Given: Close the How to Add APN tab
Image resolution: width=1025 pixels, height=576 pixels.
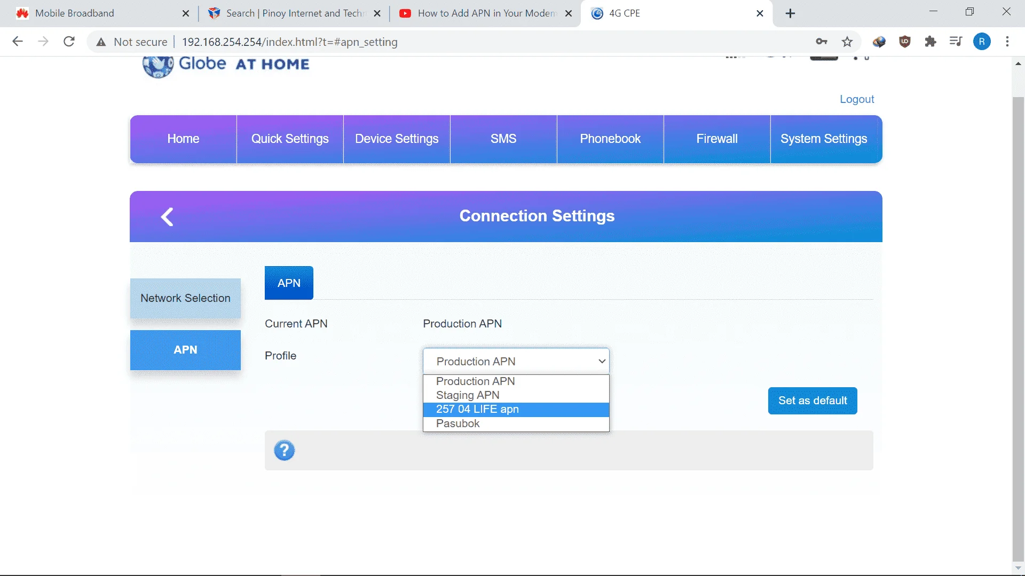Looking at the screenshot, I should [569, 13].
